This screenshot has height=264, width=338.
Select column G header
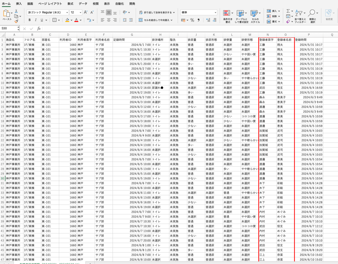point(132,35)
